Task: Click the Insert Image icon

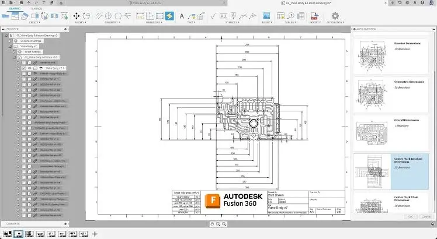Action: 266,16
